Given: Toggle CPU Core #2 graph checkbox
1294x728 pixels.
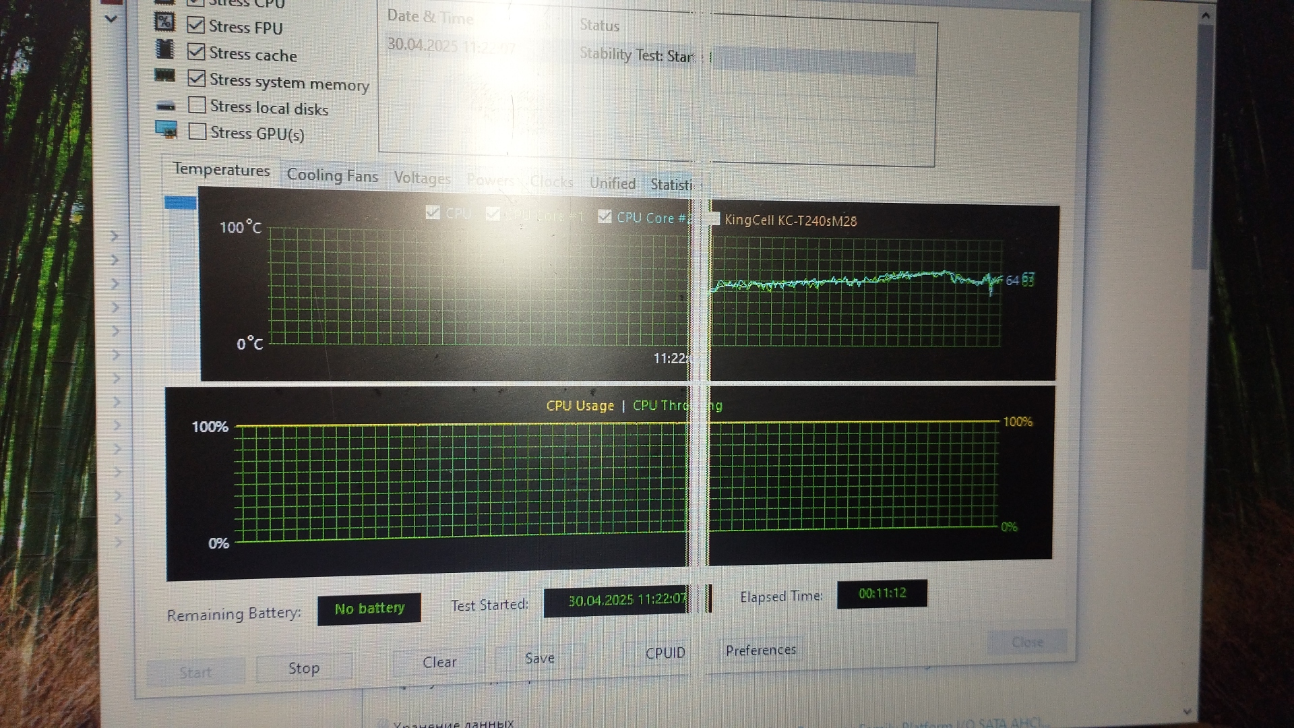Looking at the screenshot, I should (605, 216).
